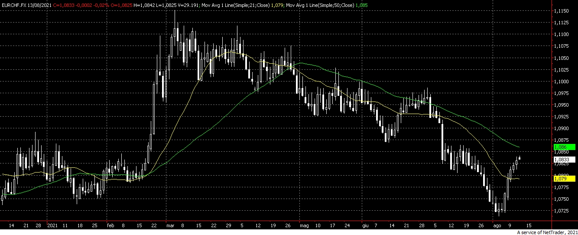The width and height of the screenshot is (578, 235).
Task: Select the close value C=1,0833
Action: tap(63, 4)
